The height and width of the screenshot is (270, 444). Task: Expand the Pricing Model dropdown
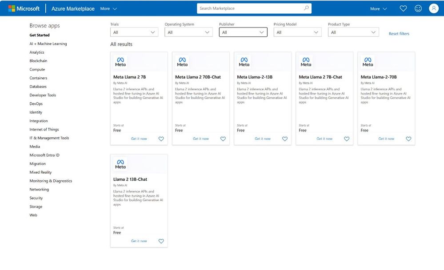coord(297,32)
